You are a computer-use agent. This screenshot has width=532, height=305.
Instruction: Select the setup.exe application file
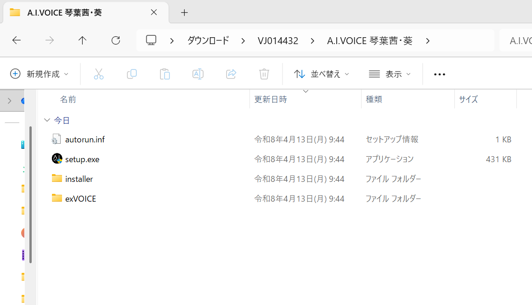coord(82,159)
